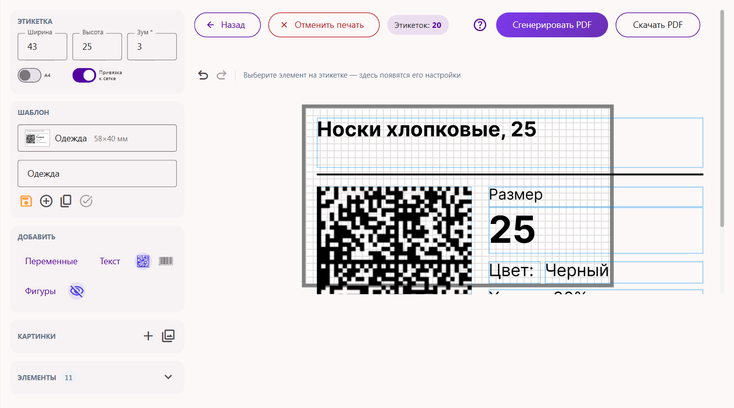Open the Фигуры shapes menu

click(40, 291)
